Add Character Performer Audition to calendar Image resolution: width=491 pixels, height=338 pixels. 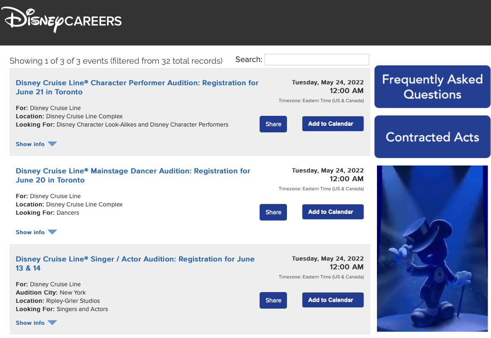point(333,124)
